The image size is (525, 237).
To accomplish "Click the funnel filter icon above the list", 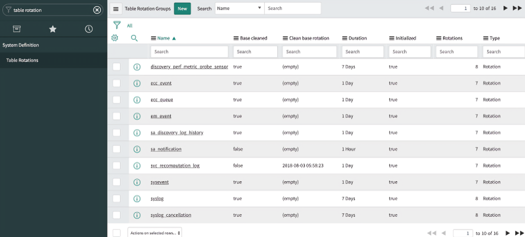I will tap(116, 25).
